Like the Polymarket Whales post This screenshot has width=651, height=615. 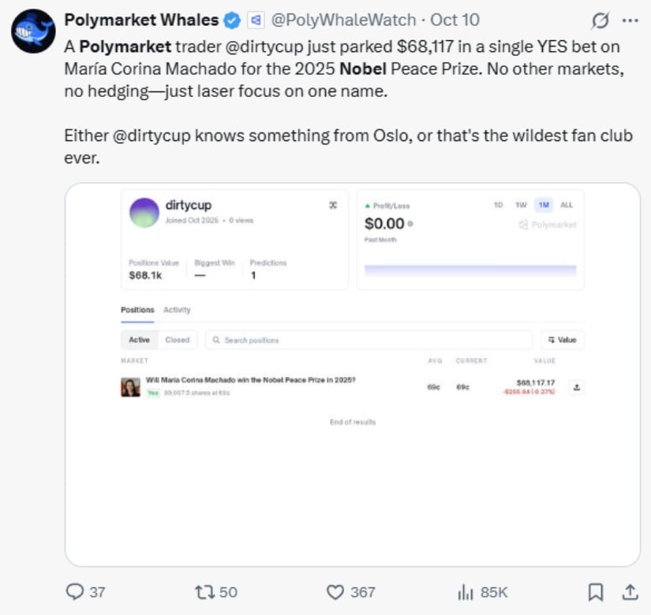[x=335, y=591]
